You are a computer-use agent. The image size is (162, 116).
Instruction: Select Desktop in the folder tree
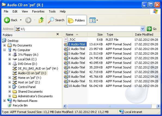[13, 41]
